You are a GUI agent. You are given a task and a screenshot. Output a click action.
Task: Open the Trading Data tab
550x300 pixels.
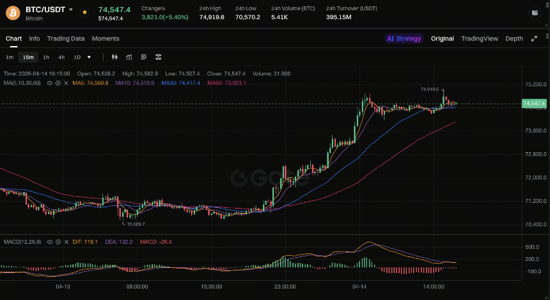tap(66, 38)
